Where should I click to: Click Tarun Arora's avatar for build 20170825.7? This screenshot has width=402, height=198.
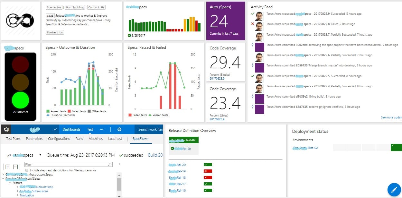pos(259,37)
